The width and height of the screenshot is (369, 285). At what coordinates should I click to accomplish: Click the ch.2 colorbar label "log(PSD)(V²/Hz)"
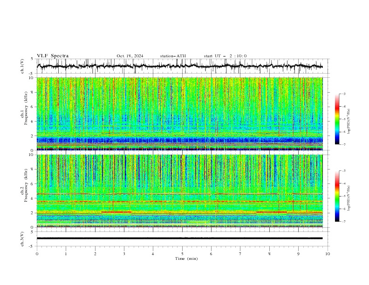(348, 198)
